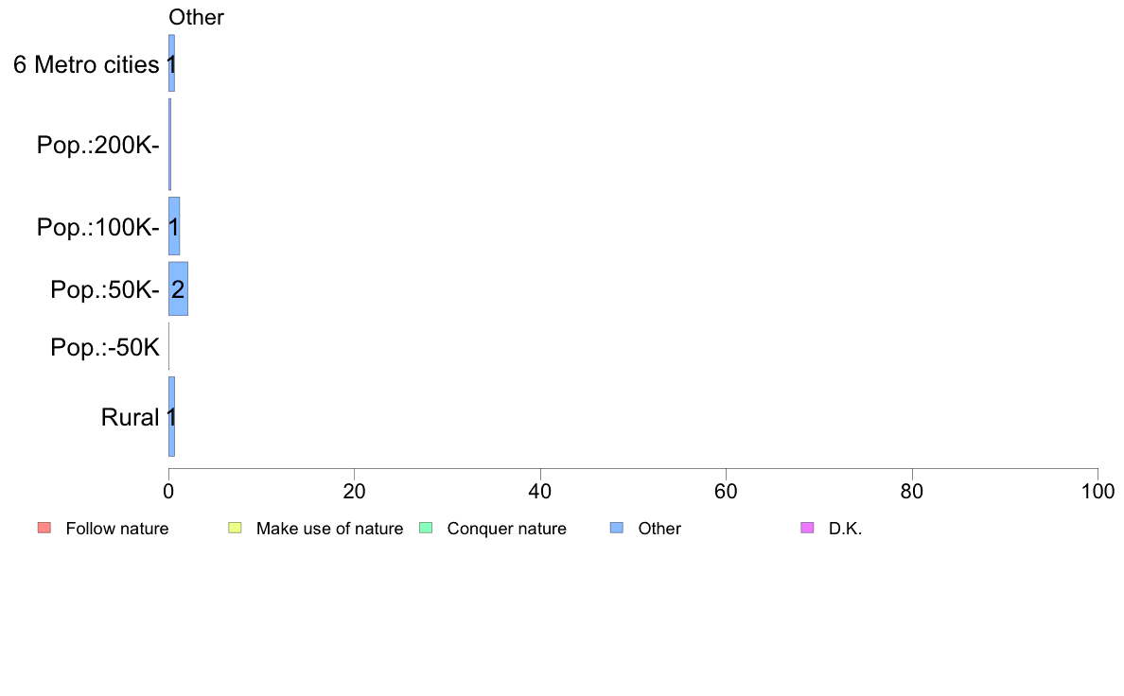Click the 6 Metro cities axis label
Viewport: 1124px width, 696px height.
86,64
